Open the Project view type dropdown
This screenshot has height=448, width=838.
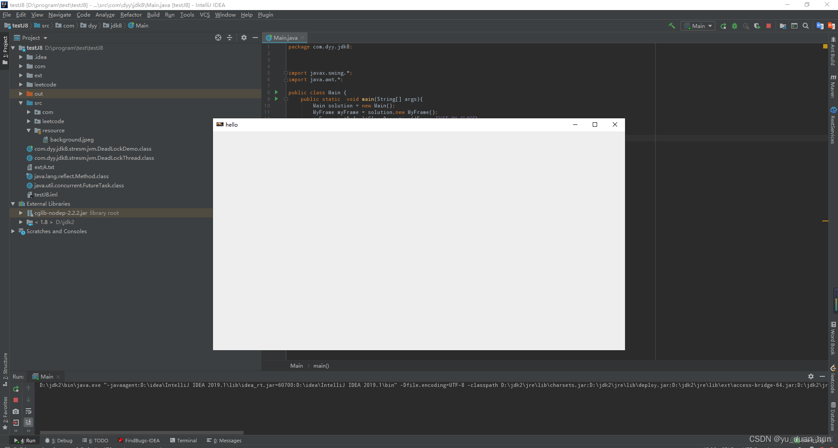click(x=31, y=38)
